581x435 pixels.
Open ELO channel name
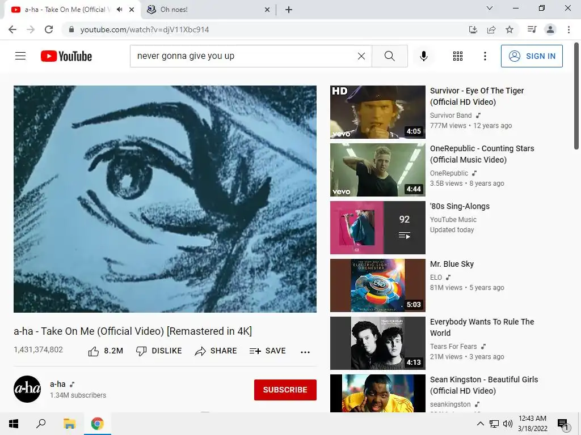pyautogui.click(x=436, y=277)
